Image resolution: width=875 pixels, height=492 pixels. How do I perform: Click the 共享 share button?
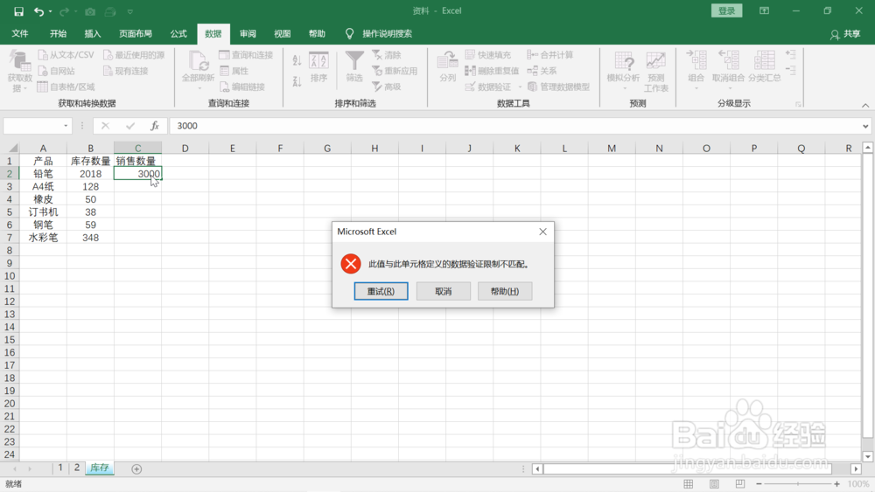point(845,34)
